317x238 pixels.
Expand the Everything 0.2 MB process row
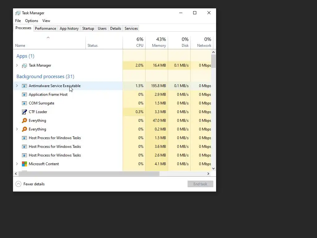pyautogui.click(x=17, y=129)
